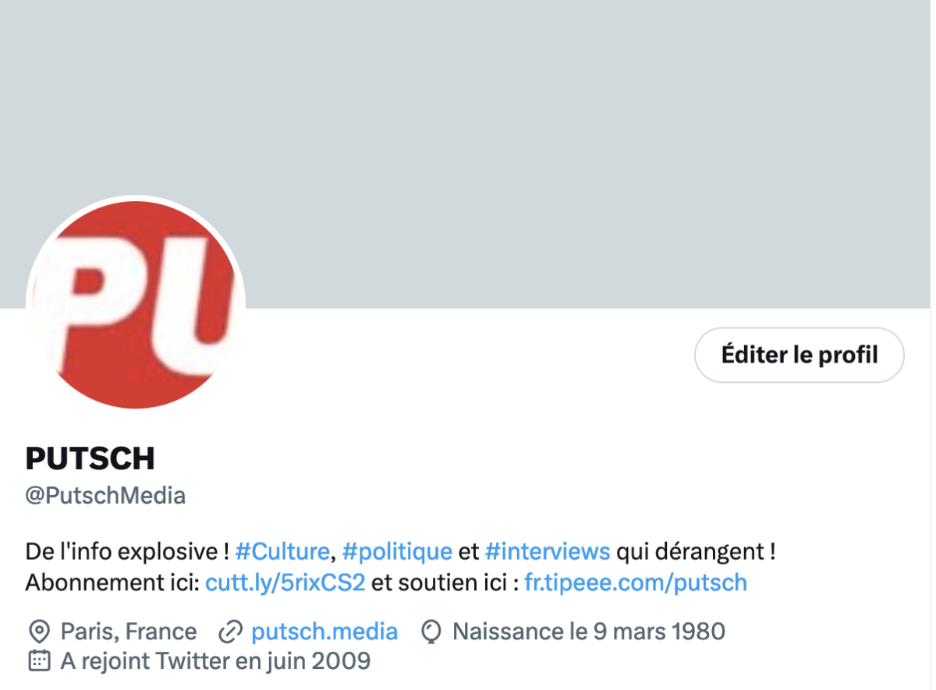Click the @PutschMedia handle
This screenshot has width=936, height=690.
tap(105, 496)
